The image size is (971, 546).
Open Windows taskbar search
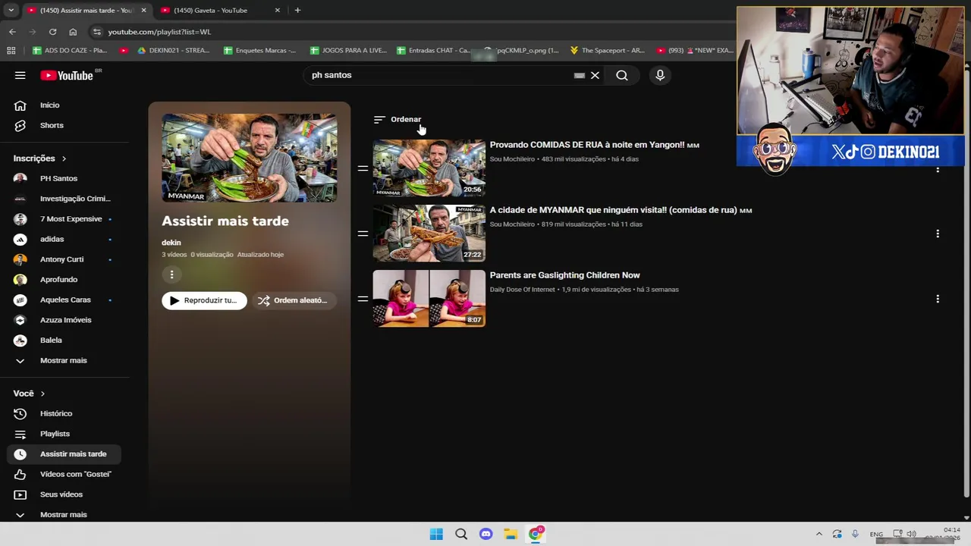point(461,535)
